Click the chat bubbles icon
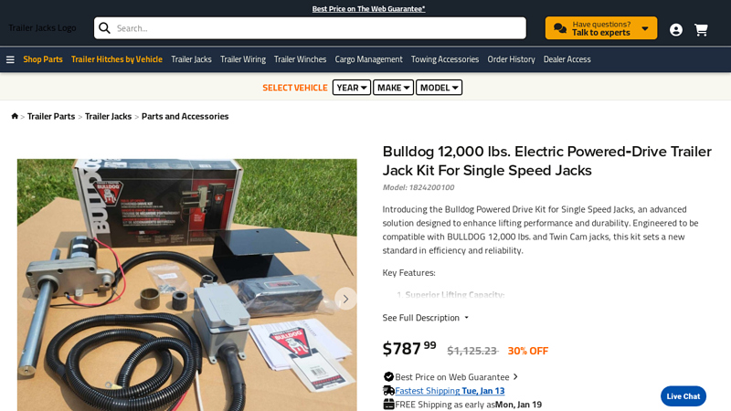The image size is (731, 411). pos(560,28)
